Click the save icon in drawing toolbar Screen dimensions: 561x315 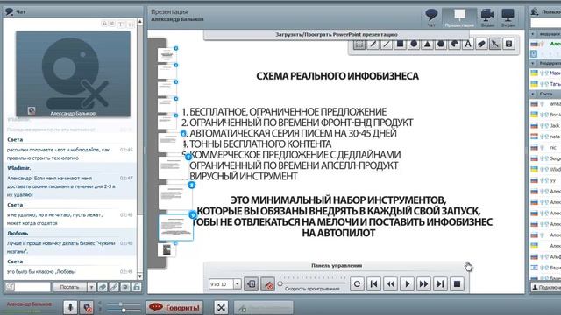508,45
